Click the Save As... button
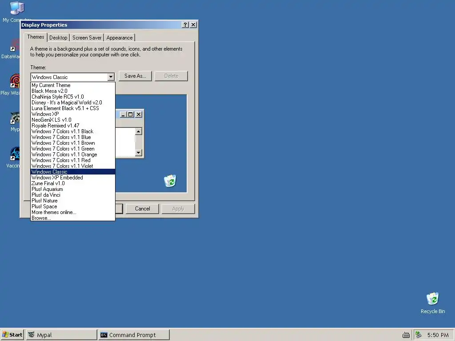This screenshot has width=455, height=341. (x=135, y=76)
